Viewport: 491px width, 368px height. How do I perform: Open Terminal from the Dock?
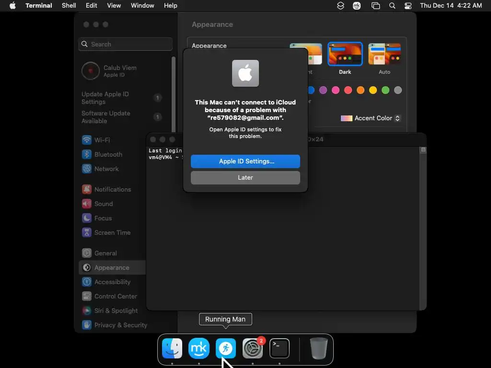coord(280,348)
